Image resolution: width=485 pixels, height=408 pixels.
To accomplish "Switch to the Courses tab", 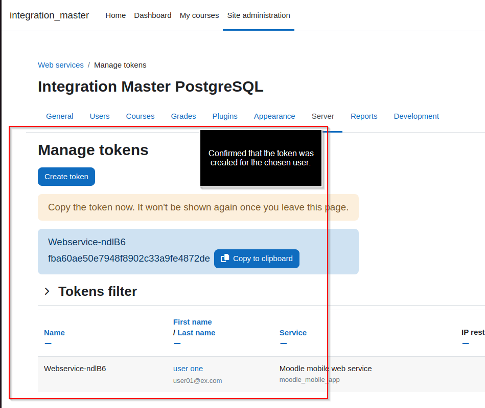I will point(140,116).
